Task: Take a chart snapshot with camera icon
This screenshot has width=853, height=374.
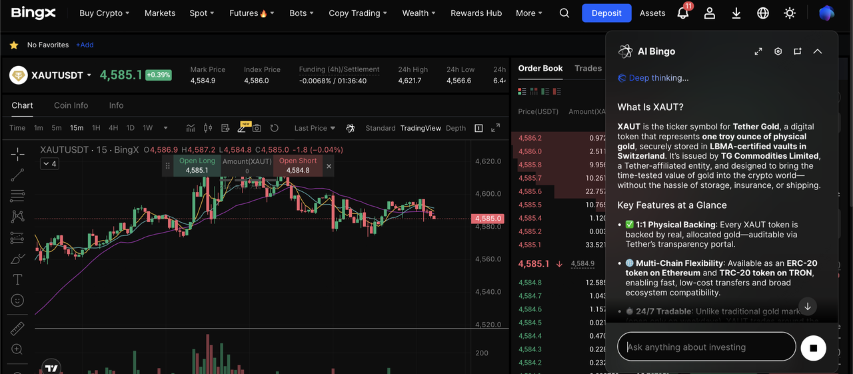Action: click(257, 128)
